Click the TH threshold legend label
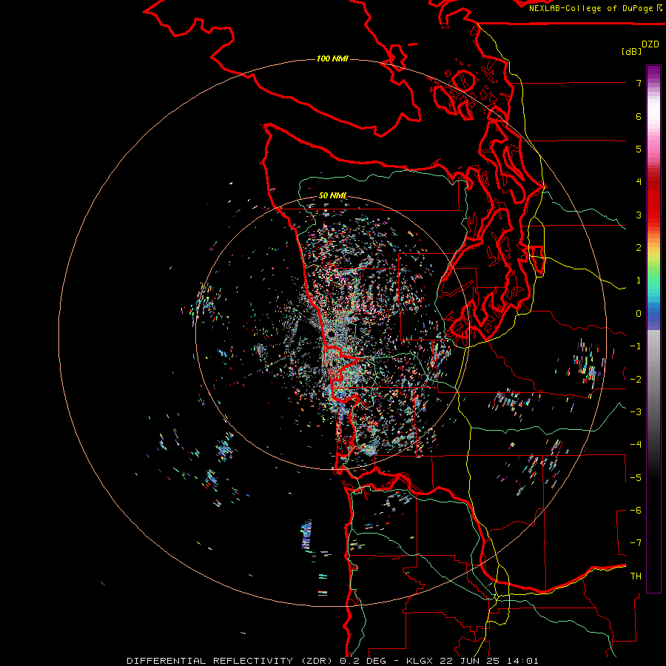 (x=636, y=576)
